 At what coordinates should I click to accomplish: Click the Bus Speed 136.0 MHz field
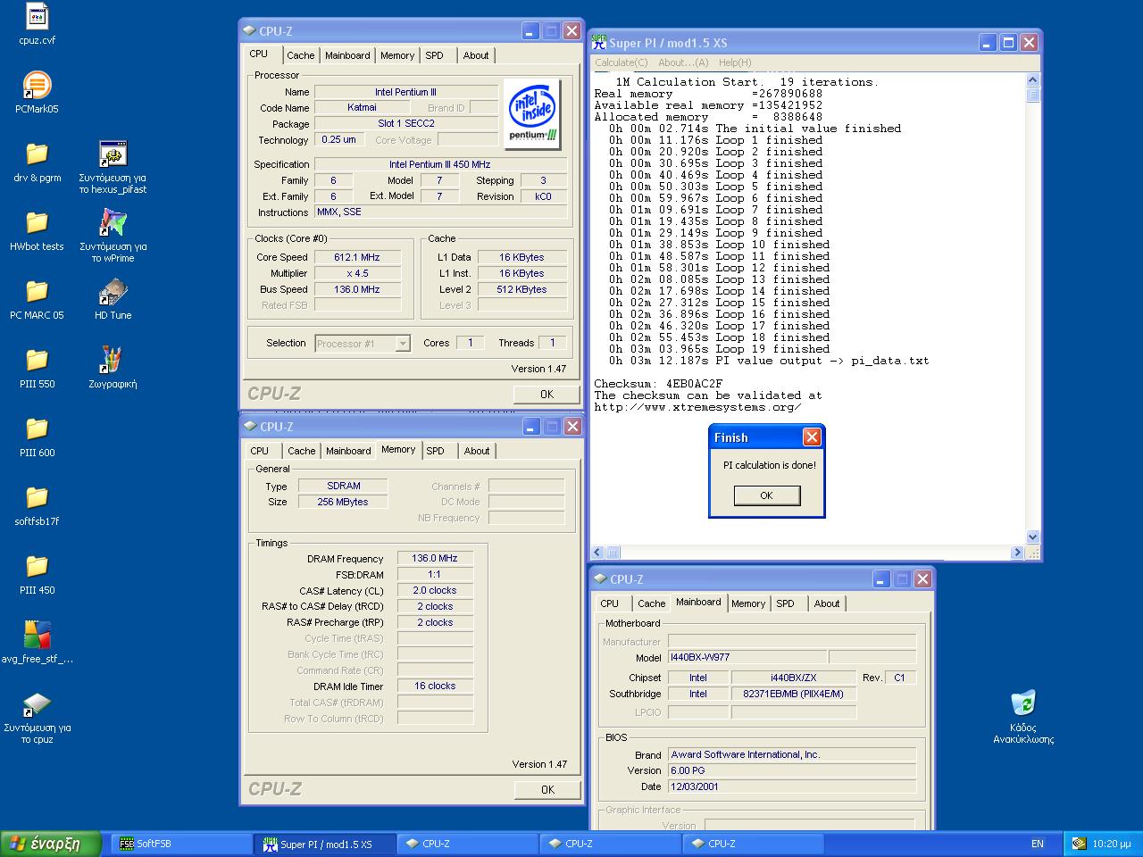click(x=357, y=289)
